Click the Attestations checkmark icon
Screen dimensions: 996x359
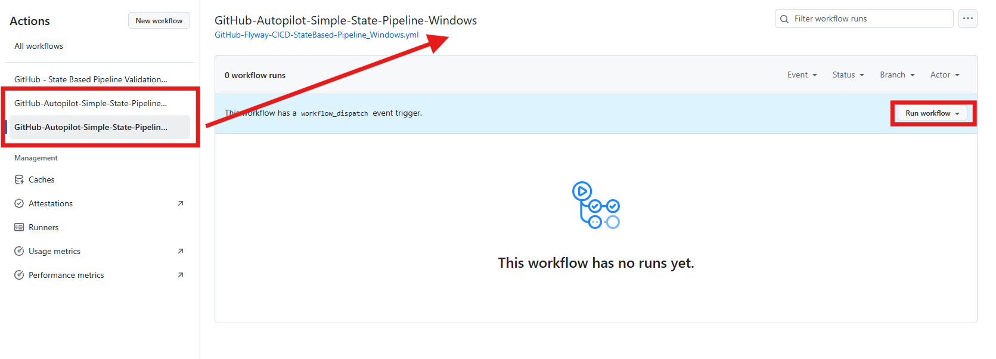click(x=19, y=203)
